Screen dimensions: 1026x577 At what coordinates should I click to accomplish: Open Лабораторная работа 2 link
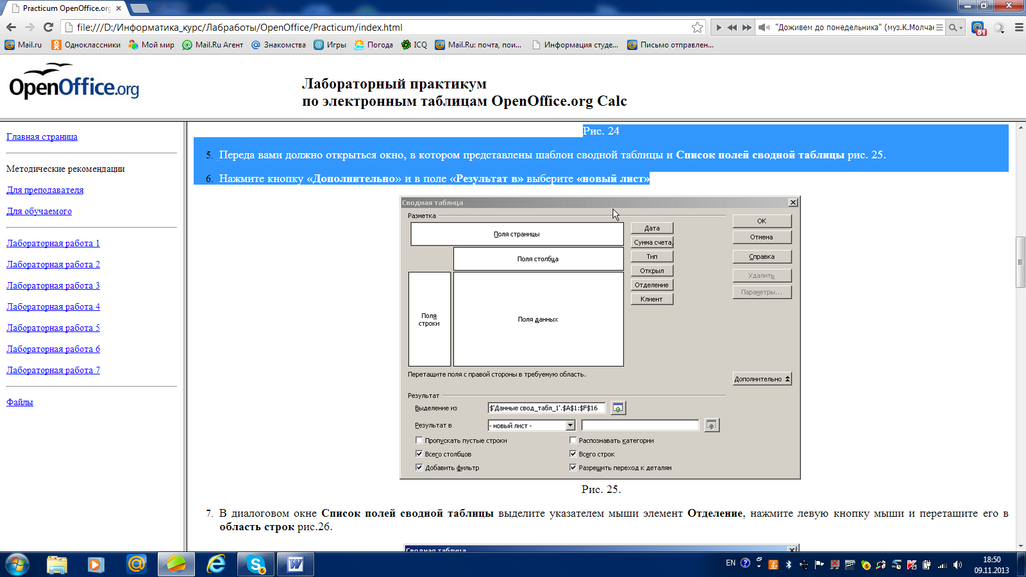pos(53,264)
